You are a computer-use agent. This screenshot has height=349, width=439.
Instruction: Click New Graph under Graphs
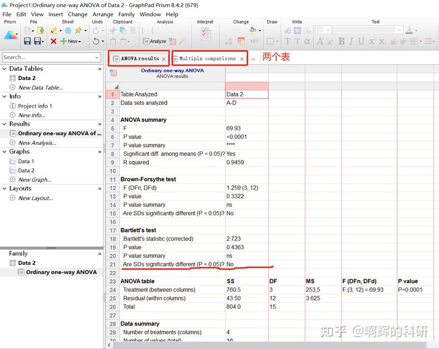click(34, 179)
